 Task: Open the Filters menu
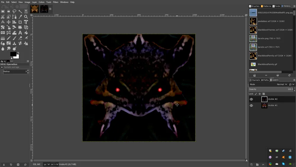tap(55, 2)
